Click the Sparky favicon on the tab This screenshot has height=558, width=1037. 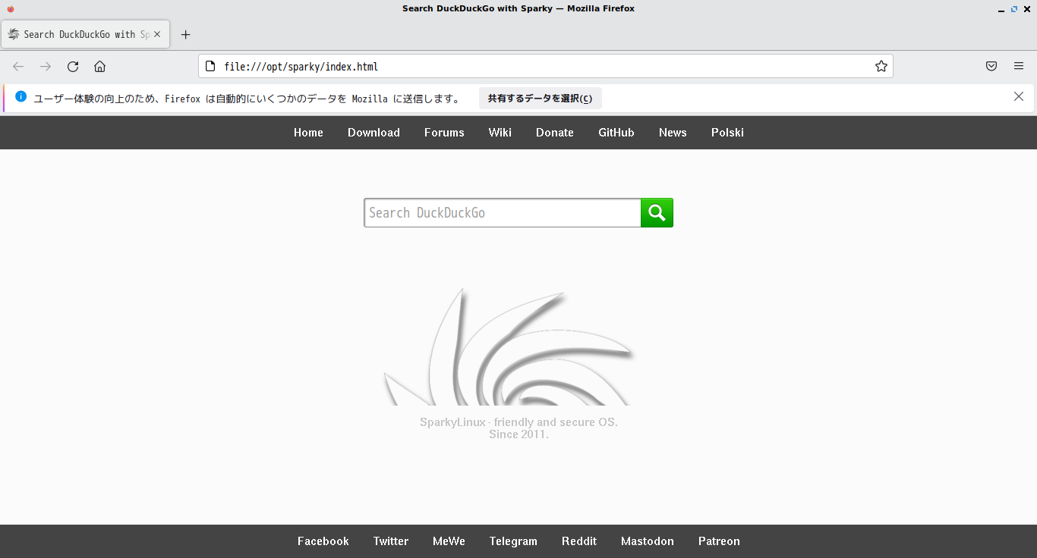[13, 34]
